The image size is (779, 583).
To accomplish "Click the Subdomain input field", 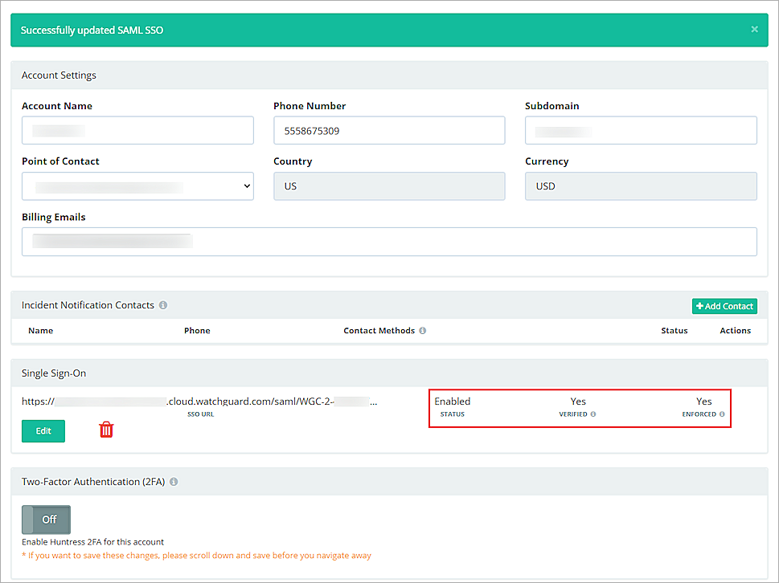I will [641, 130].
